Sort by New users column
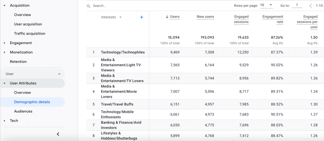Viewport: 324px width, 141px height. tap(205, 17)
